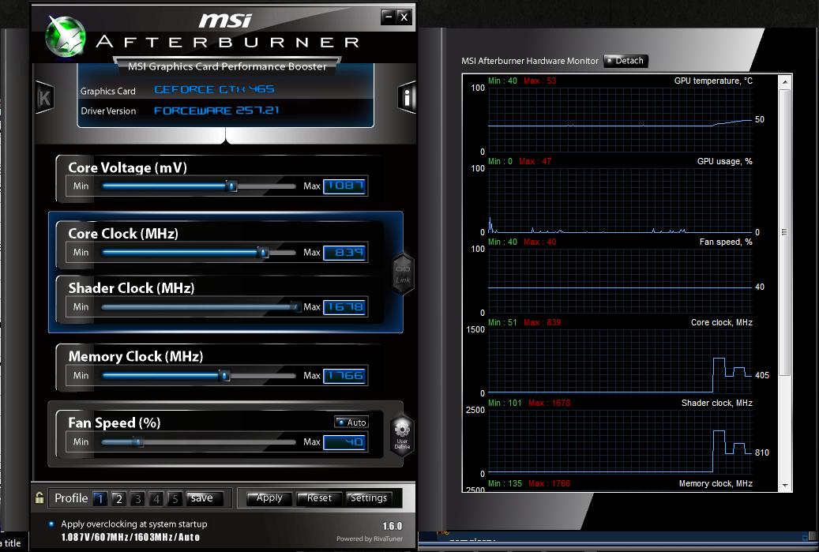
Task: Click the Detach hardware monitor button
Action: (x=626, y=61)
